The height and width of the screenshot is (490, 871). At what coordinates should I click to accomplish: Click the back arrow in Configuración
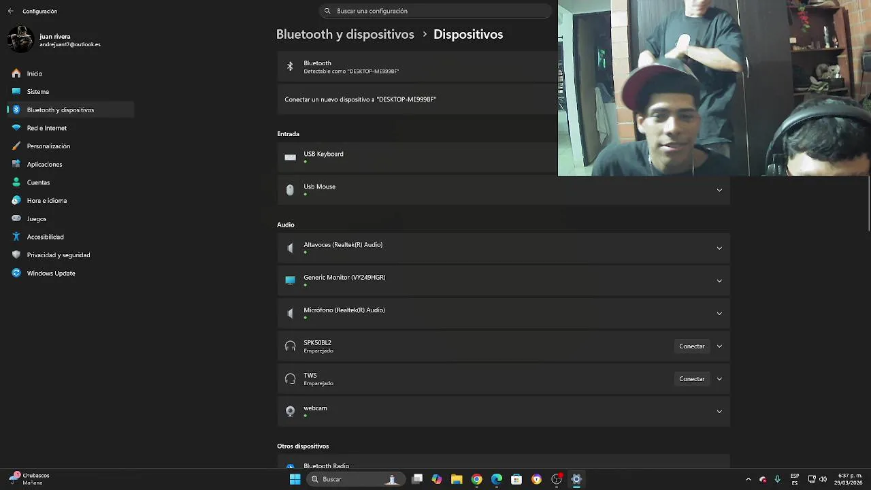pos(10,11)
